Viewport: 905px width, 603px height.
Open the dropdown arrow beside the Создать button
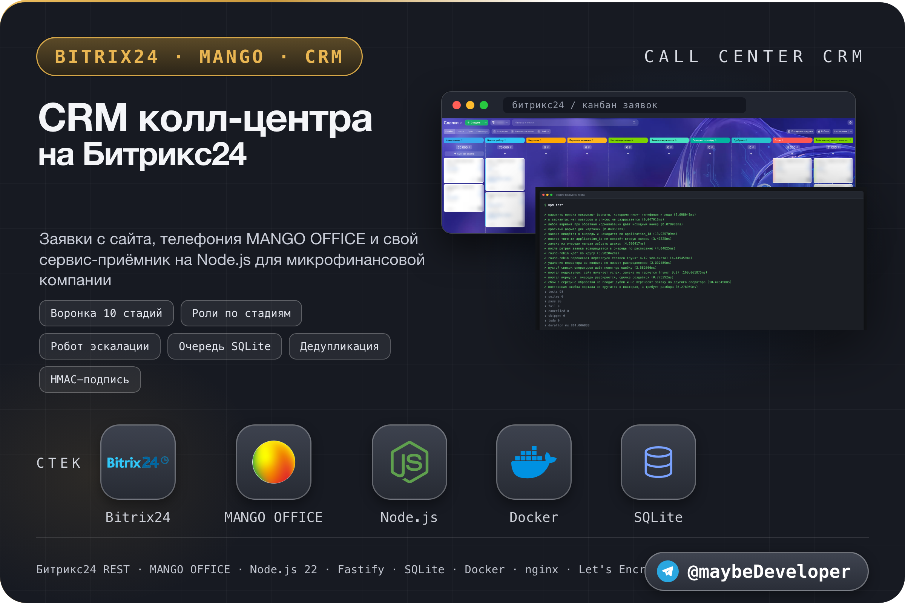tap(486, 123)
